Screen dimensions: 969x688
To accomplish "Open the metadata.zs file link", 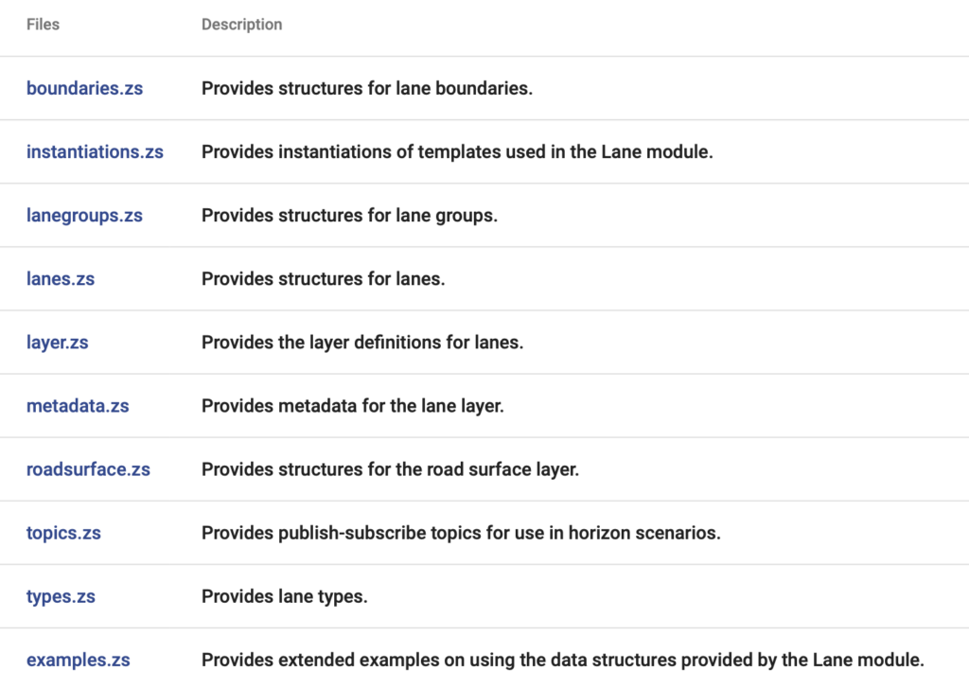I will [78, 406].
